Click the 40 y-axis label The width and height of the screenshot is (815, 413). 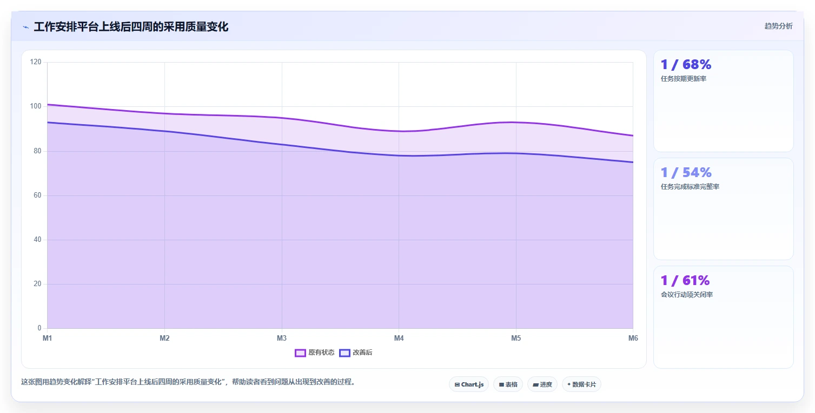click(37, 240)
